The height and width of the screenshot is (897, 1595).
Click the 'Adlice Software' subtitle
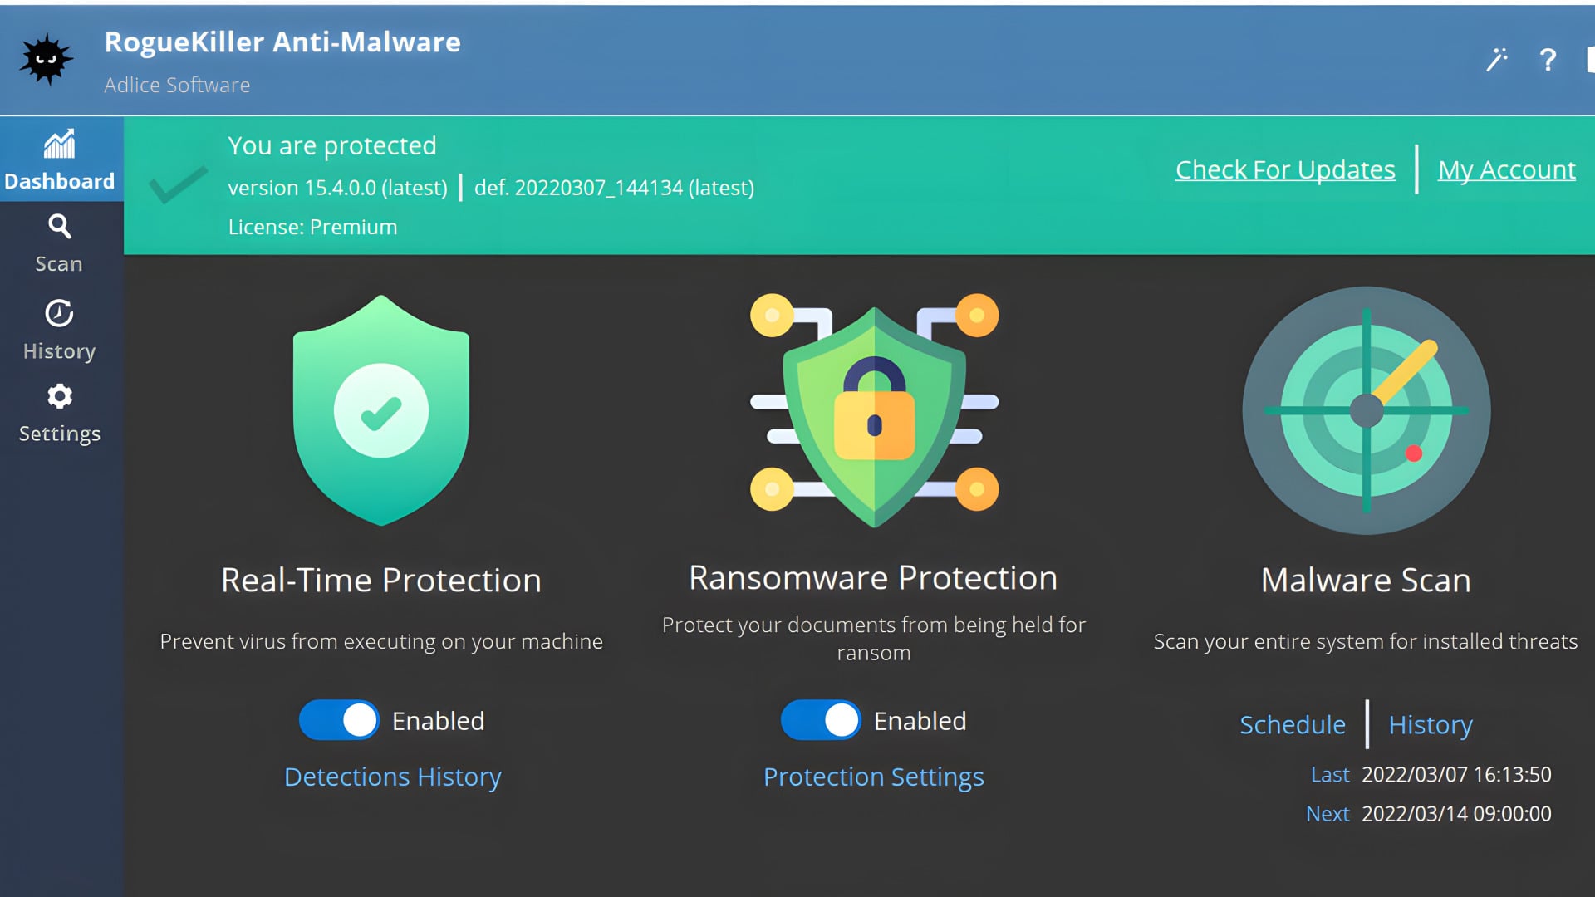pyautogui.click(x=177, y=85)
